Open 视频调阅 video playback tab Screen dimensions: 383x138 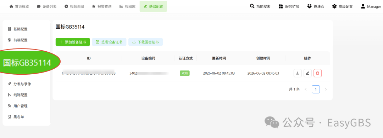click(x=74, y=7)
